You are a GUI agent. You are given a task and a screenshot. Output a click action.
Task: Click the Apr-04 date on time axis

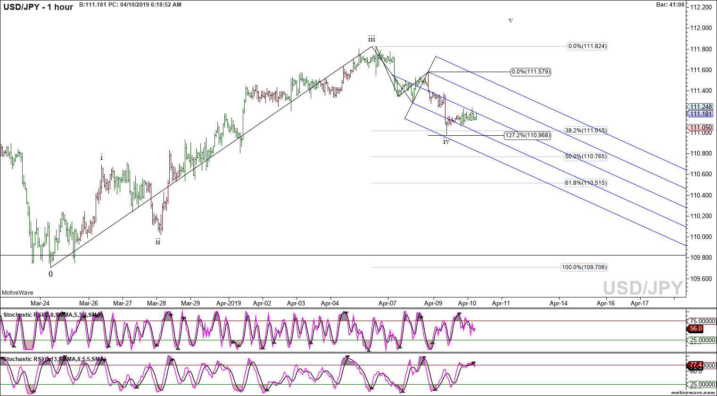(330, 303)
